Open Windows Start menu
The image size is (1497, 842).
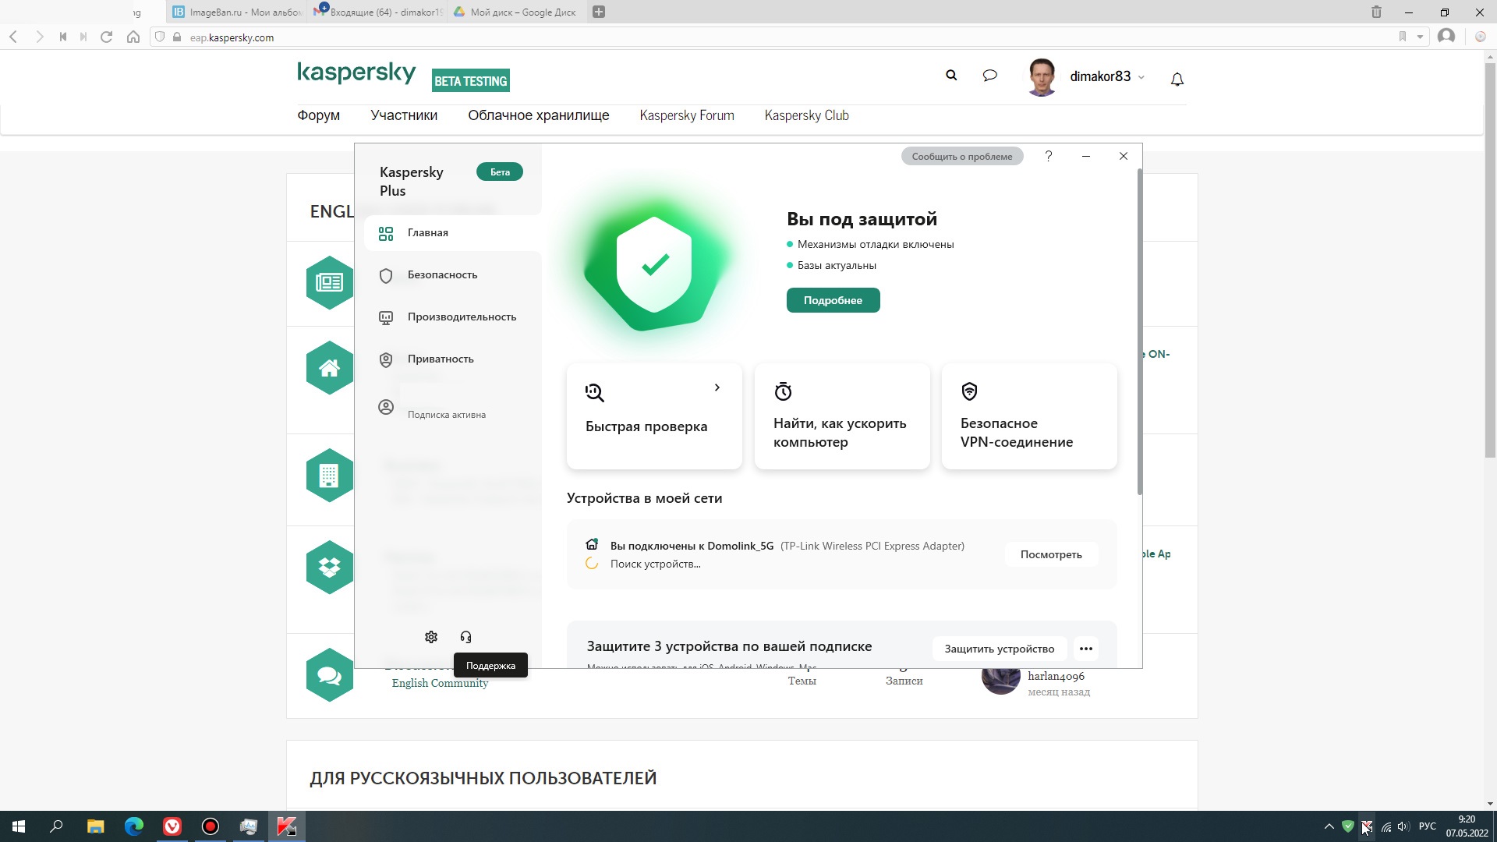pyautogui.click(x=19, y=826)
